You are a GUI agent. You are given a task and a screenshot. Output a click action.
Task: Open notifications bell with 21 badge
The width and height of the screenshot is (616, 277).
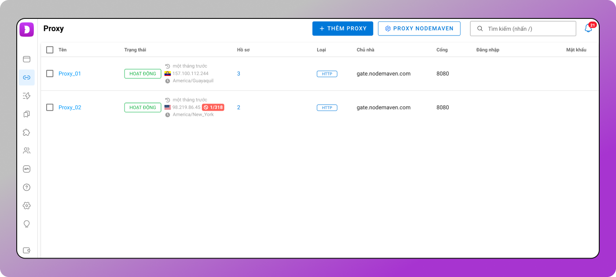tap(588, 29)
